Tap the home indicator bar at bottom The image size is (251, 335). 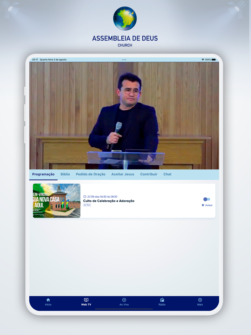(124, 309)
